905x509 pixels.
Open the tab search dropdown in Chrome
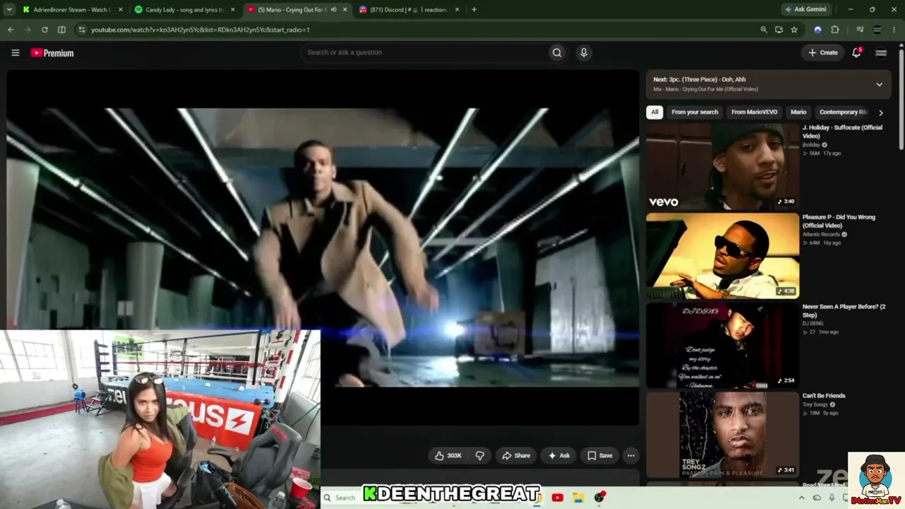pyautogui.click(x=10, y=10)
